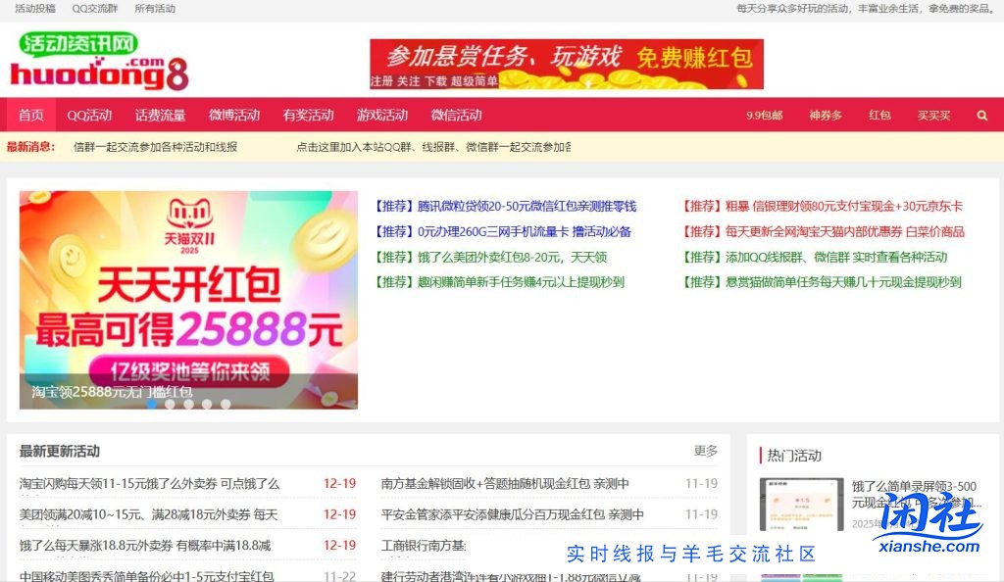Switch to the 首页 tab
Viewport: 1004px width, 582px height.
[x=29, y=115]
